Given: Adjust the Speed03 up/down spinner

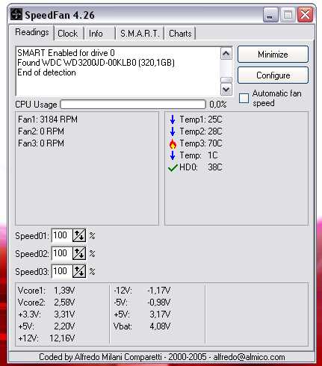Looking at the screenshot, I should point(79,271).
